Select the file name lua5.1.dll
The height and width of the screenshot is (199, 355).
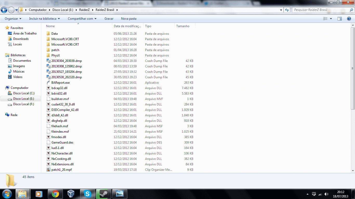57,148
